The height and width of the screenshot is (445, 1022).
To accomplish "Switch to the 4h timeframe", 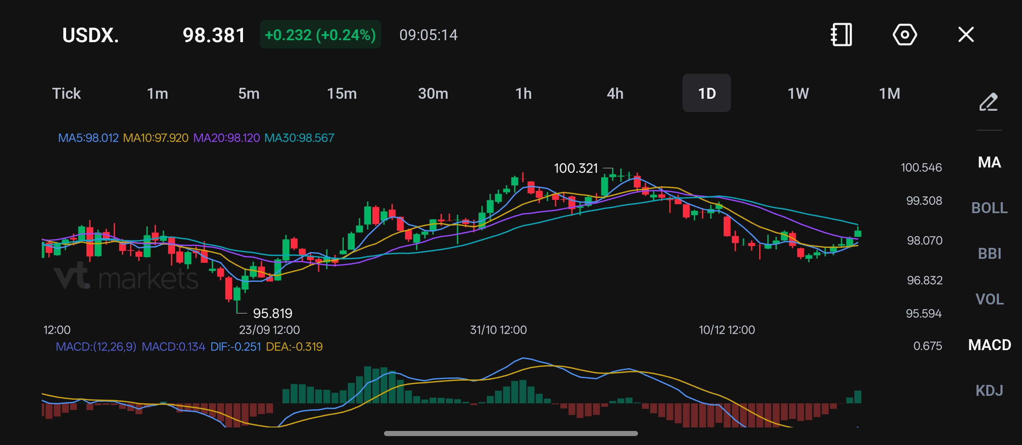I will pos(615,94).
